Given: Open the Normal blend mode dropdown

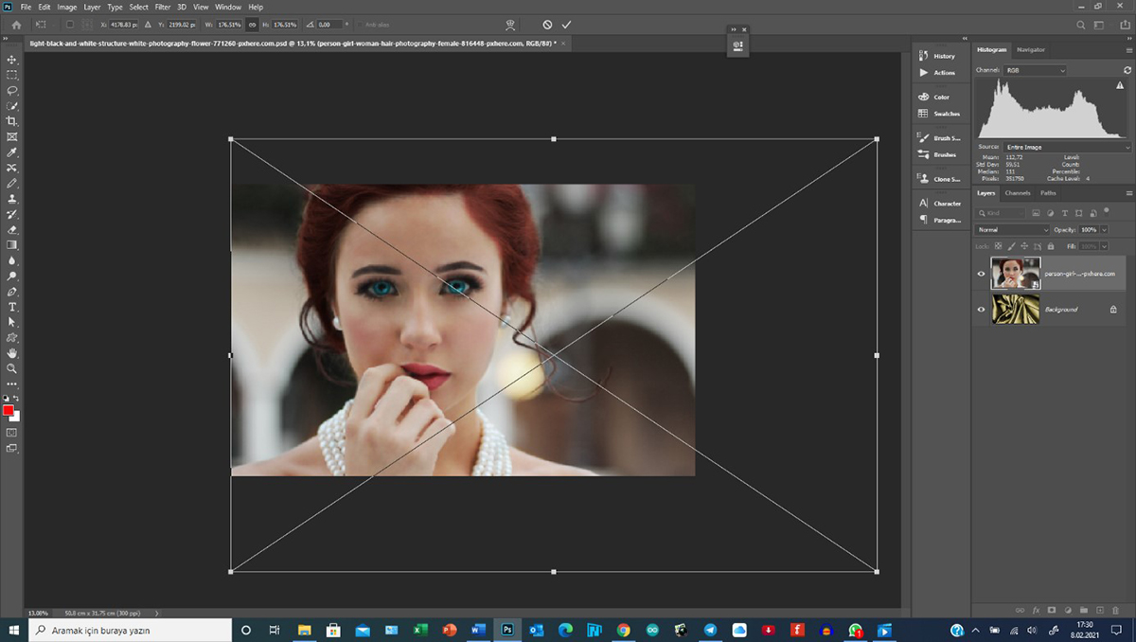Looking at the screenshot, I should pos(1012,230).
